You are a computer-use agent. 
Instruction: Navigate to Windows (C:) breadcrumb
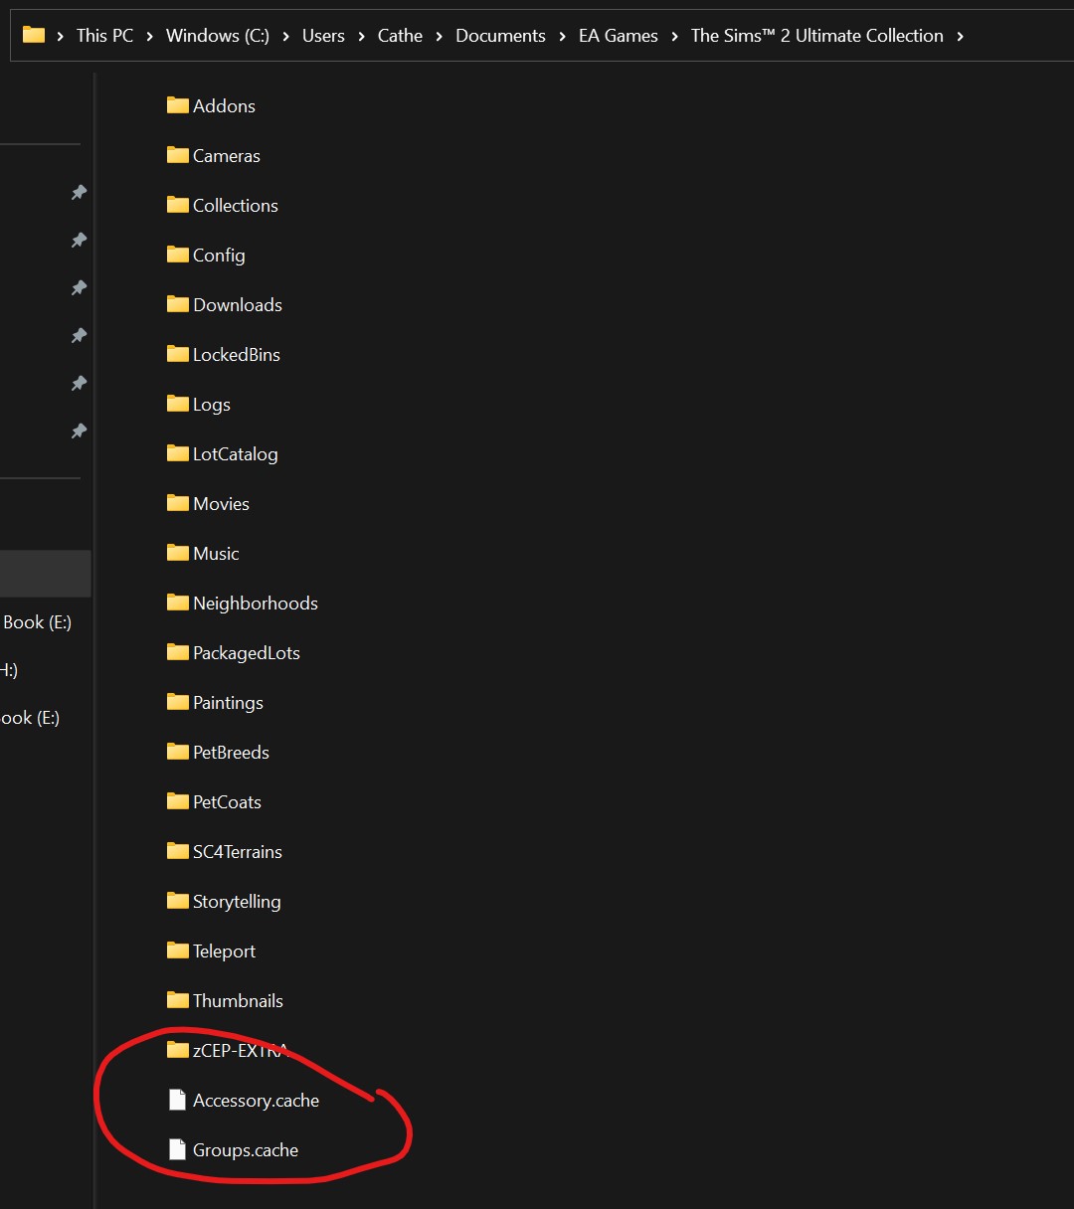click(217, 36)
